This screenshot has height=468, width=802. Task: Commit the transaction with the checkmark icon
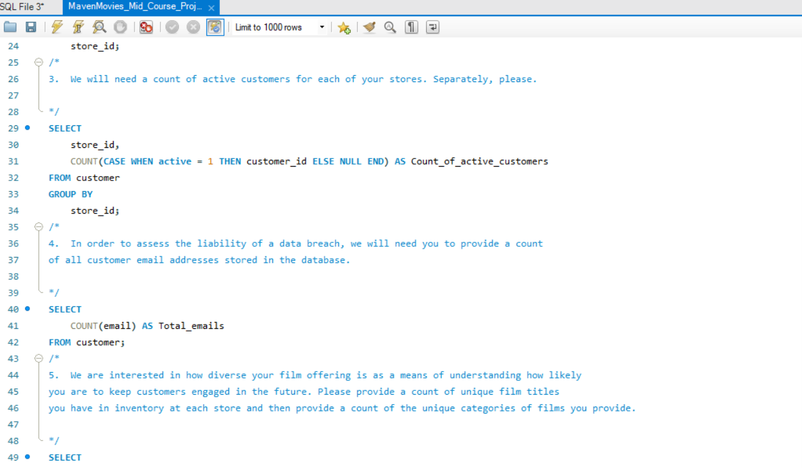[173, 27]
